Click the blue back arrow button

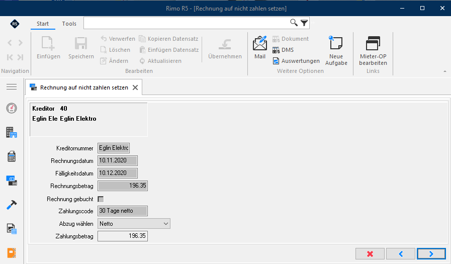pyautogui.click(x=401, y=254)
